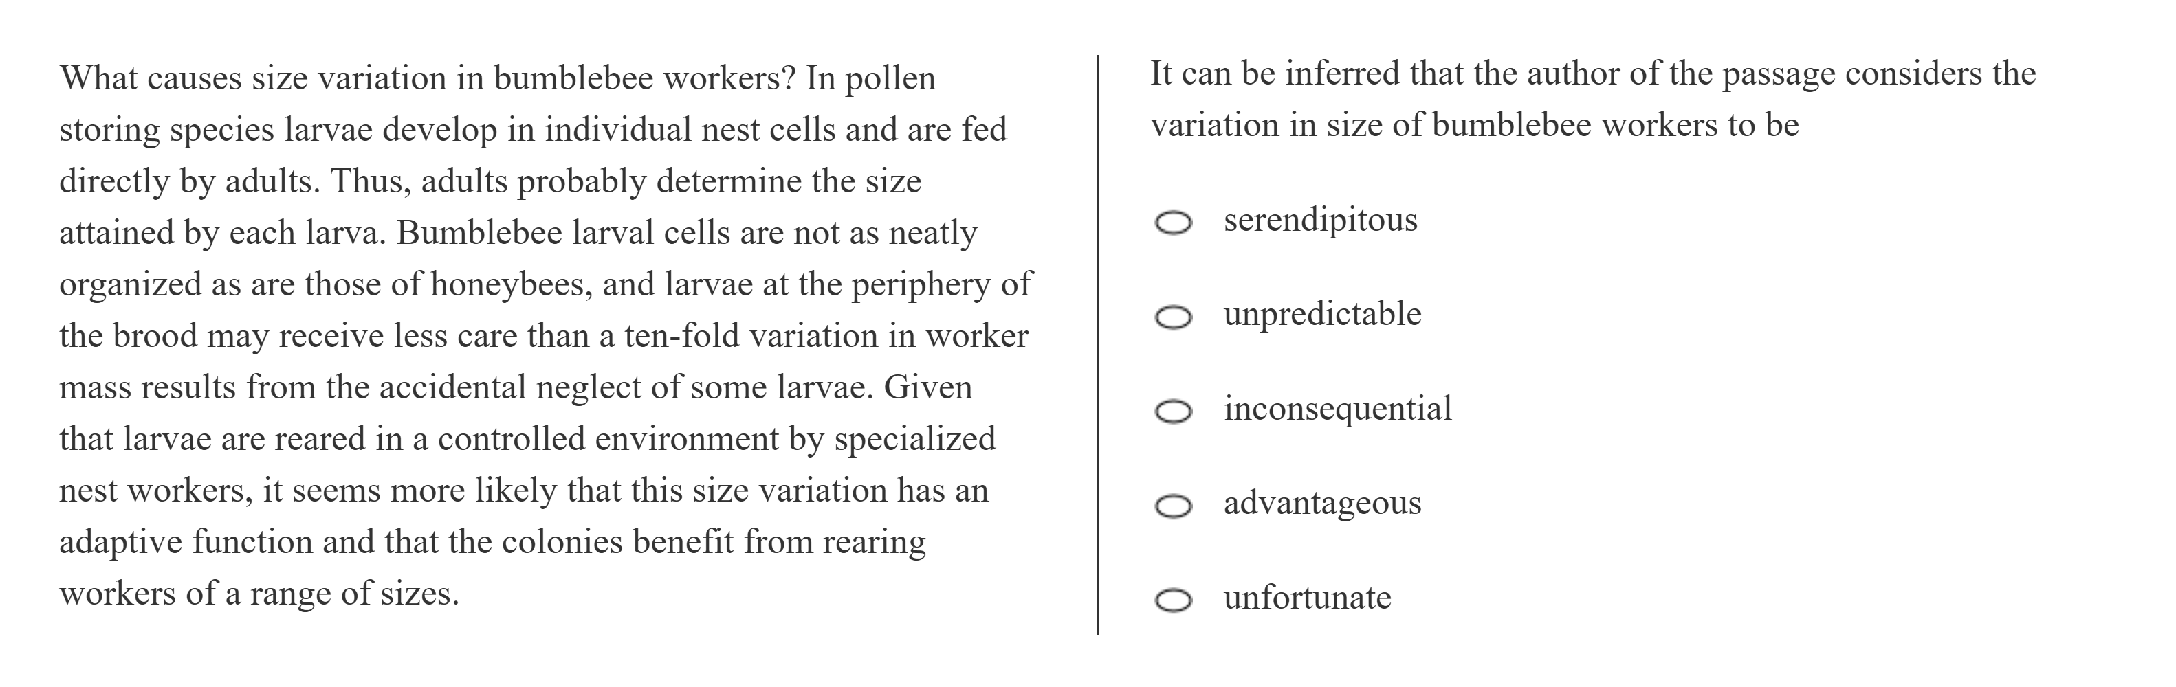The image size is (2176, 687).
Task: Click the 'unfortunate' answer label text
Action: [x=1307, y=598]
